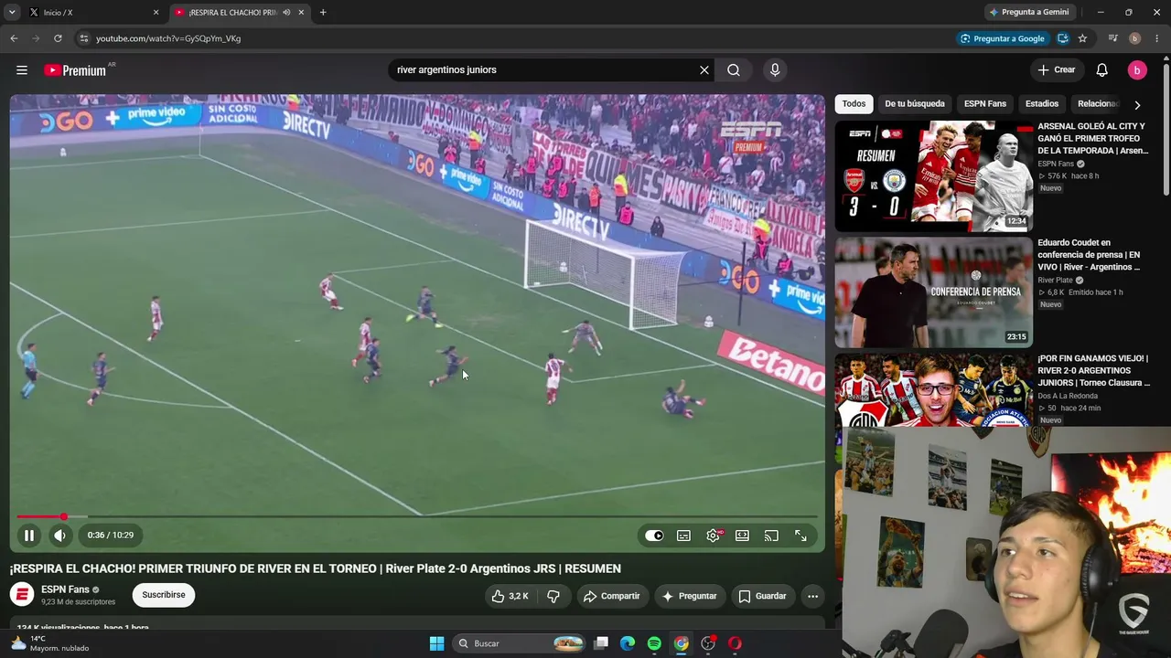The width and height of the screenshot is (1171, 658).
Task: Subscribe to ESPN Fans with Suscribirse
Action: (164, 595)
